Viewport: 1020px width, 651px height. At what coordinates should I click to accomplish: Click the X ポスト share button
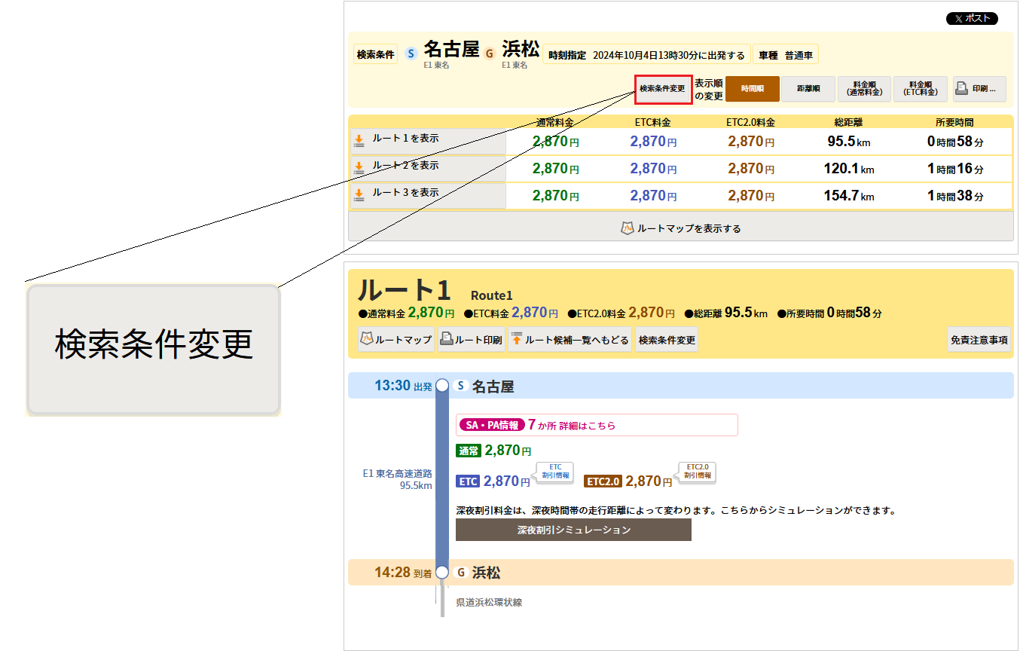(x=972, y=19)
